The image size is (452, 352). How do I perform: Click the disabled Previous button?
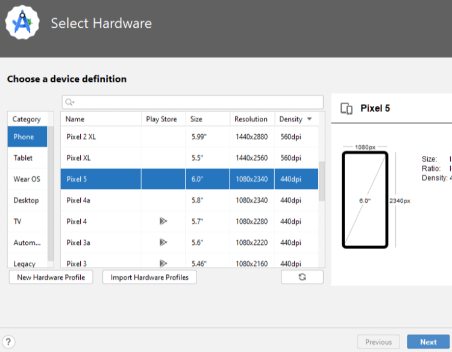point(378,342)
